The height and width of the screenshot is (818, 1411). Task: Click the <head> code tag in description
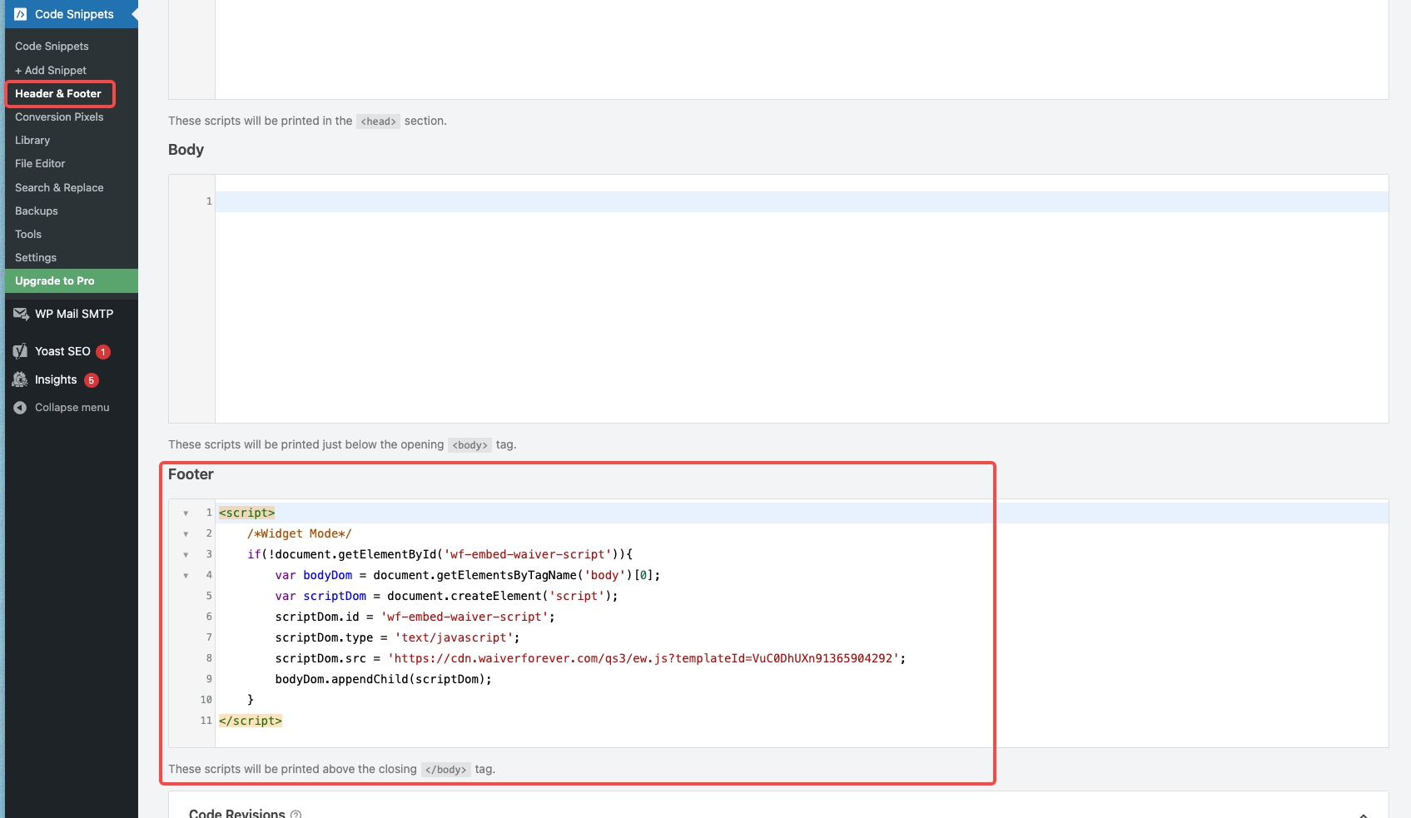[379, 121]
